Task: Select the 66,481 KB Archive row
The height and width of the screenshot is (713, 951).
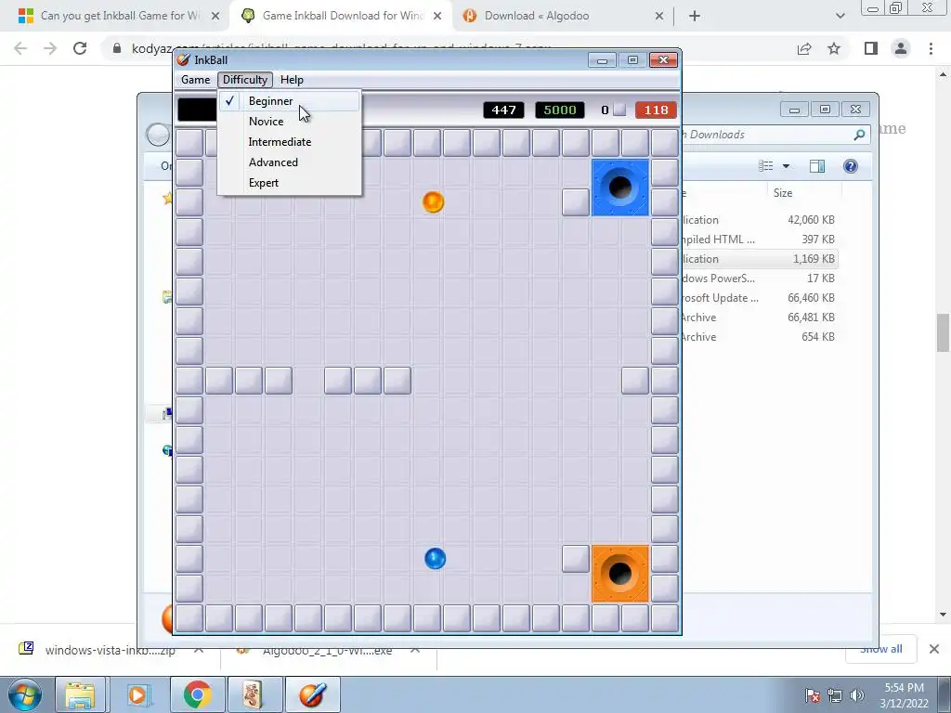Action: [x=760, y=318]
